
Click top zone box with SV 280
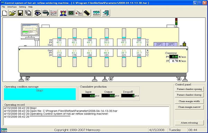(139, 42)
